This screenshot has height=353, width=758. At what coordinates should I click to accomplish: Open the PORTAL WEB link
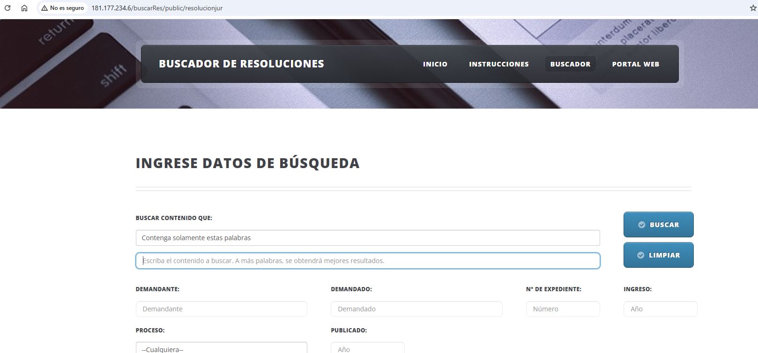[635, 64]
